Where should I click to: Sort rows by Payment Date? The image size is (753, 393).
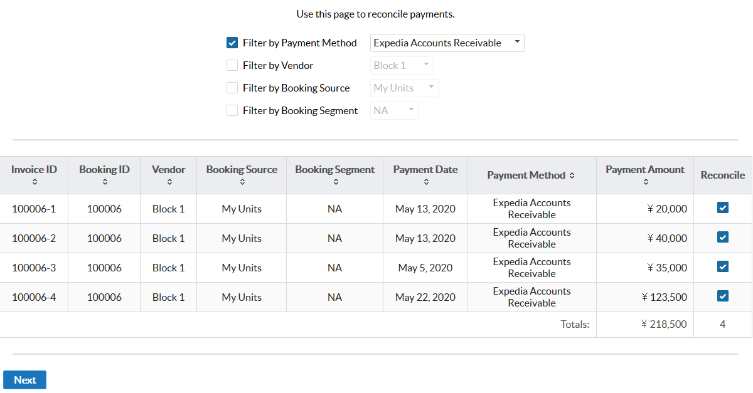tap(425, 182)
